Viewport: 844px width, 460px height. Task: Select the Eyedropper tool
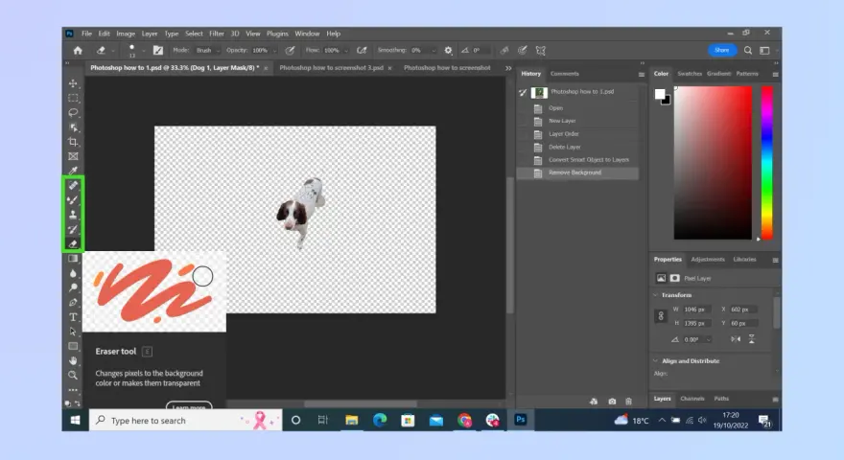[73, 172]
